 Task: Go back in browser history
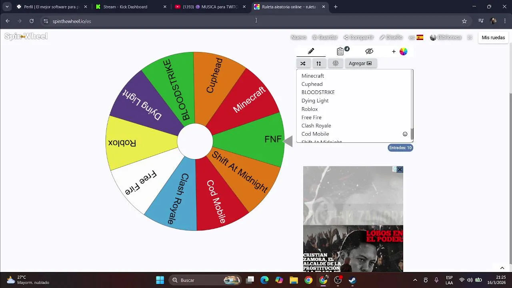pos(8,21)
